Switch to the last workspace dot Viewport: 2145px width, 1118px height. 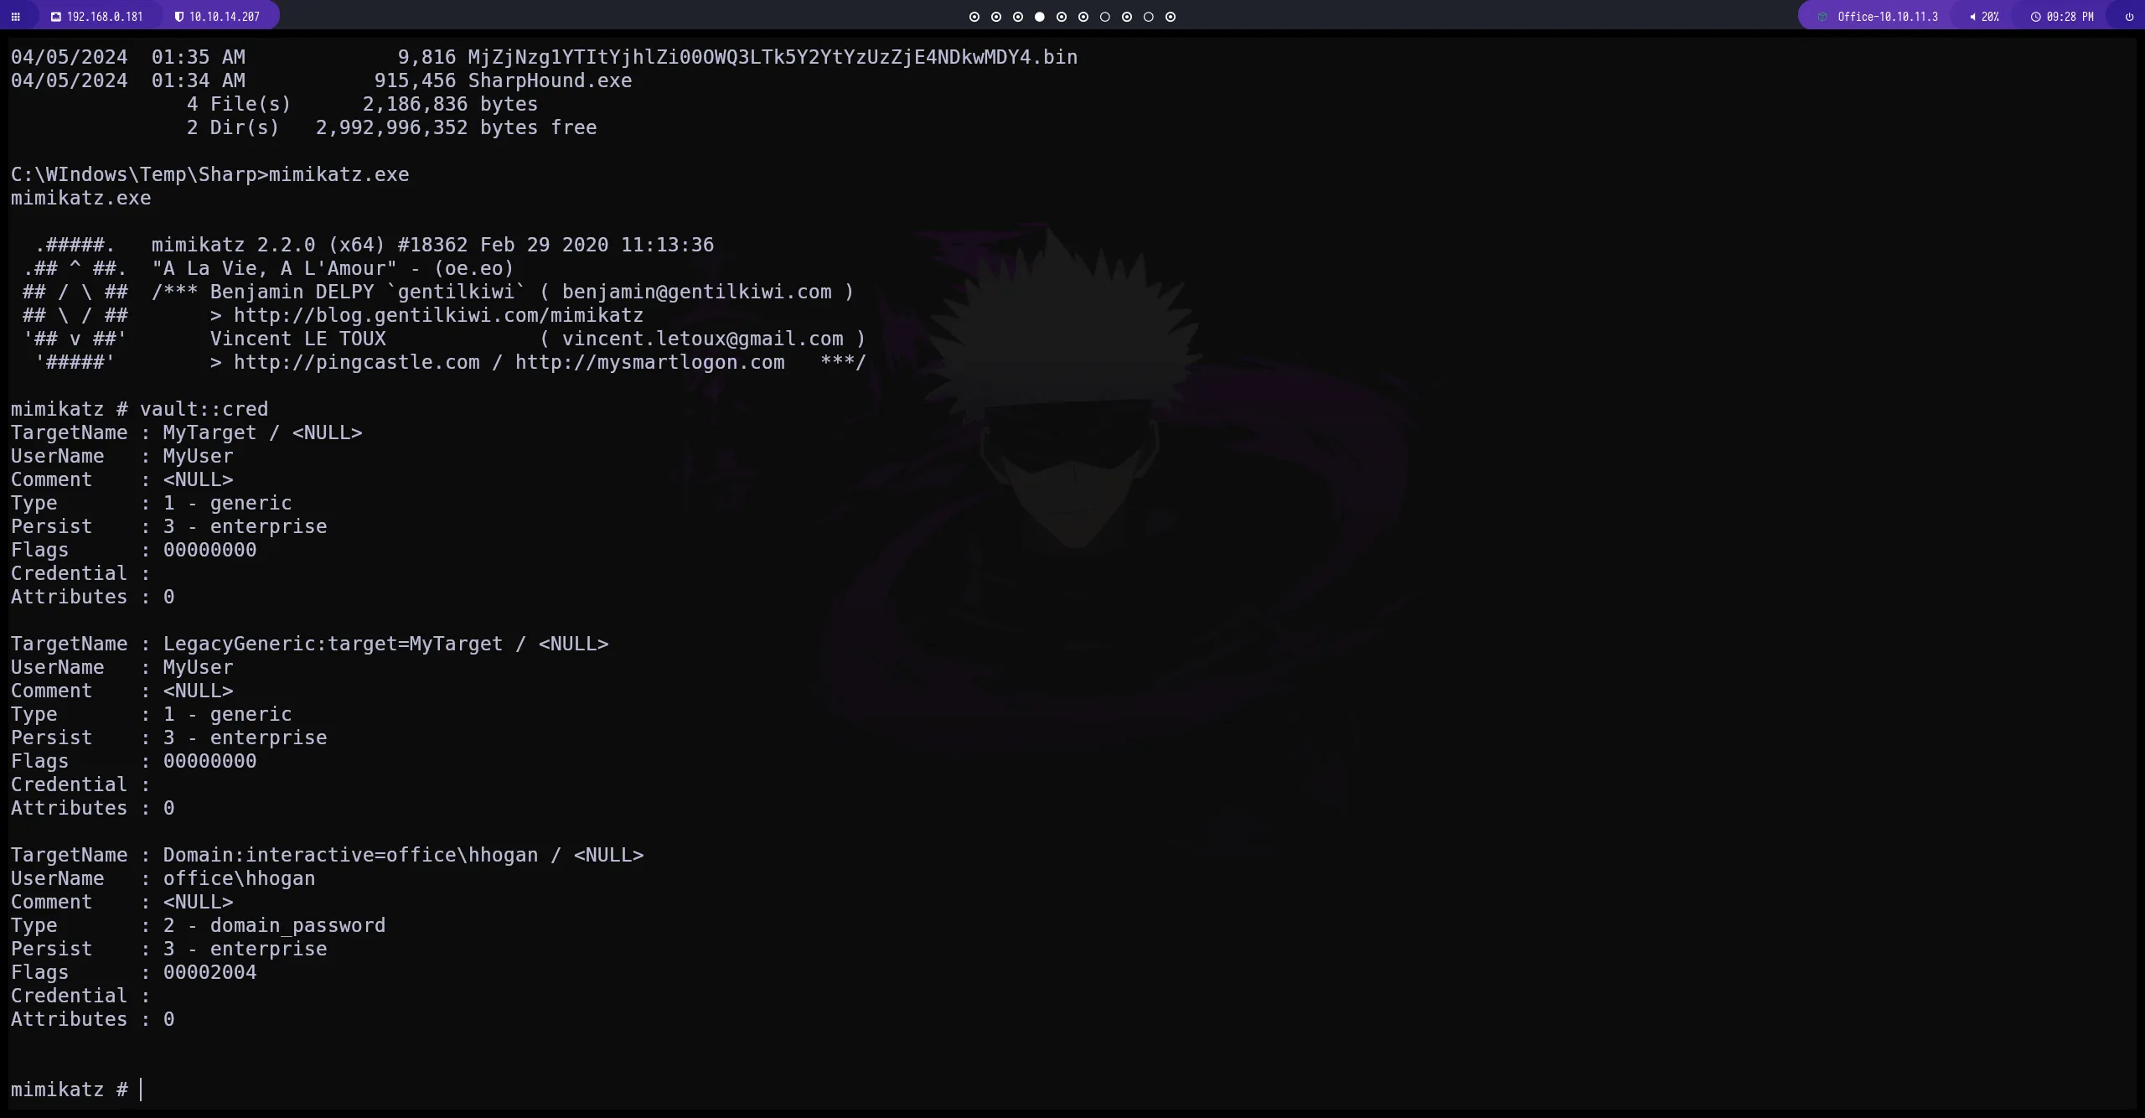click(x=1171, y=17)
